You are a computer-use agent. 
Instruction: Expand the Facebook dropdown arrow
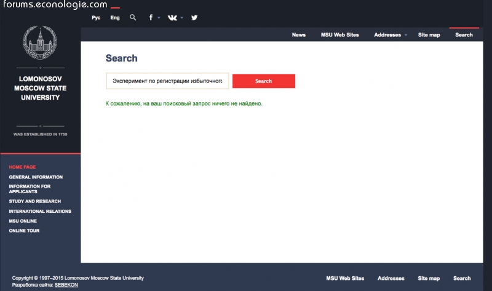pyautogui.click(x=159, y=18)
